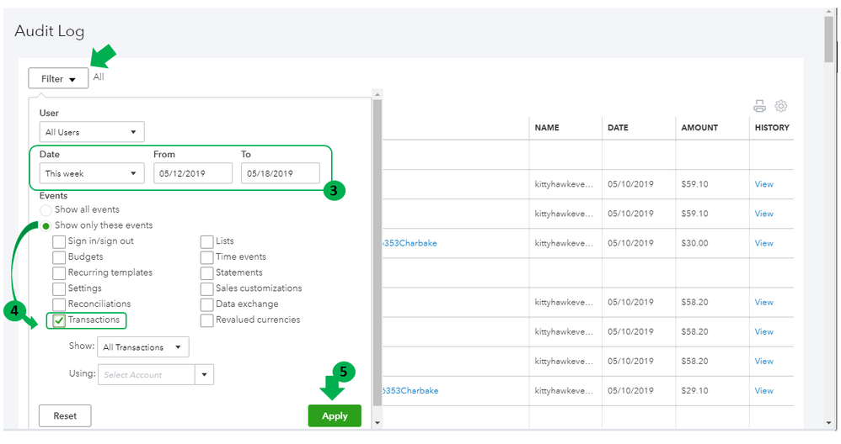
Task: Click the HISTORY column header
Action: click(x=772, y=127)
